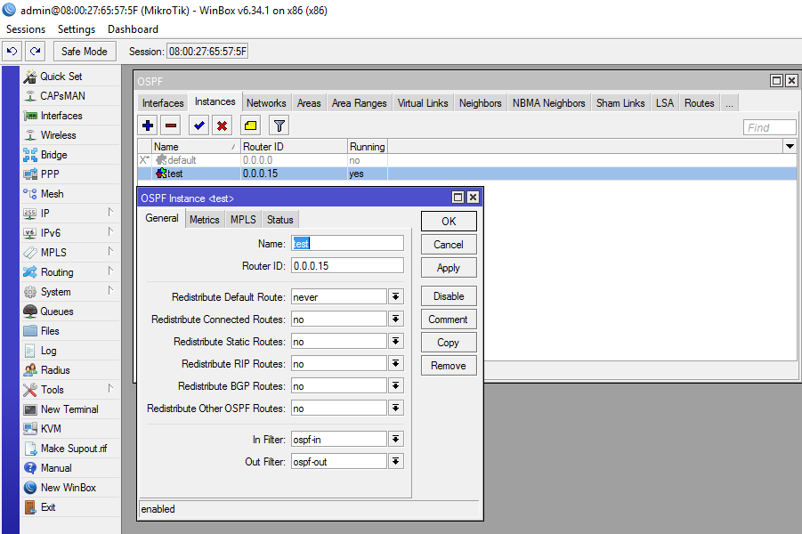Click the Redo arrow in the top toolbar

[x=36, y=51]
